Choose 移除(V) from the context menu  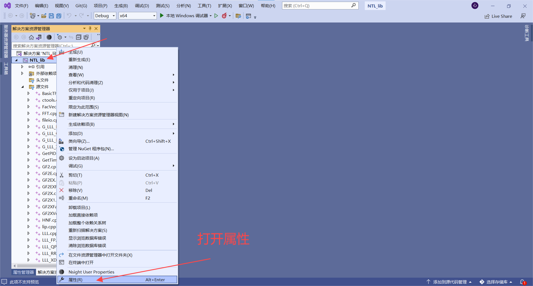click(117, 190)
